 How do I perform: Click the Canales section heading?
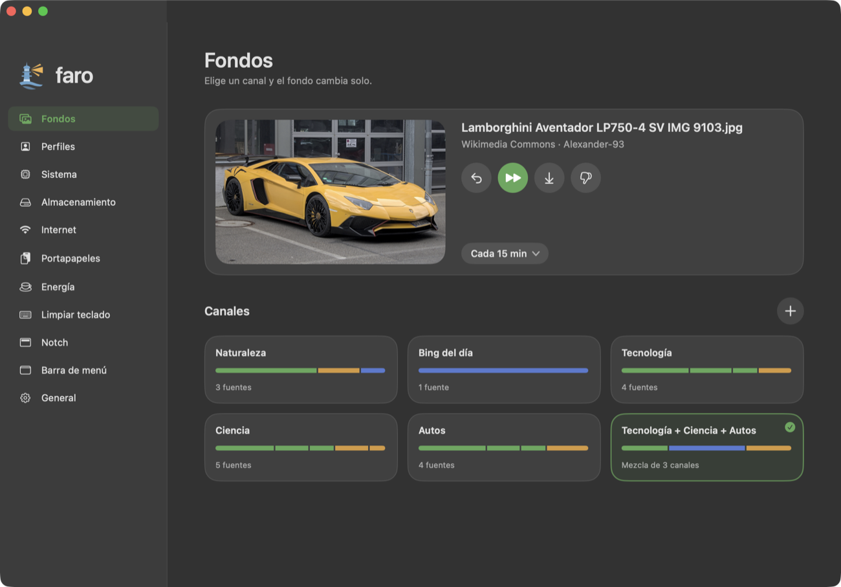click(x=227, y=311)
